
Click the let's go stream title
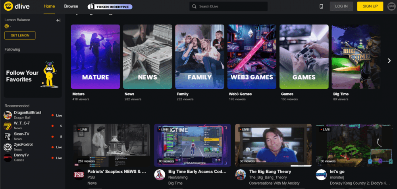(337, 172)
